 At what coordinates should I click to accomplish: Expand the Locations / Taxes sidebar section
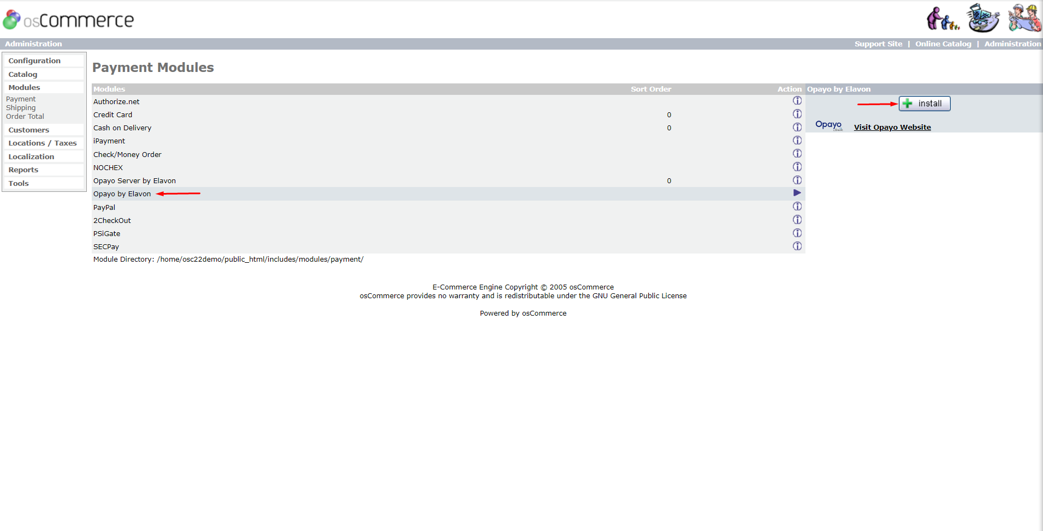tap(43, 143)
